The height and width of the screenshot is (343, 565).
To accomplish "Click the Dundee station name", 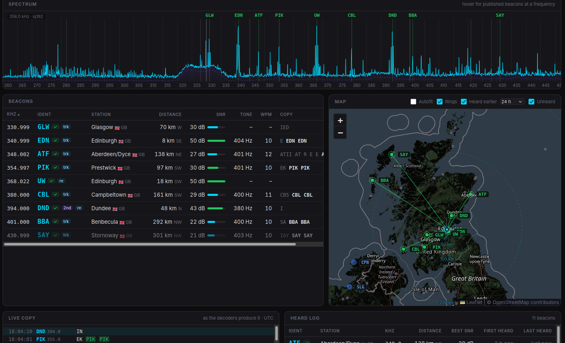I will (x=101, y=208).
